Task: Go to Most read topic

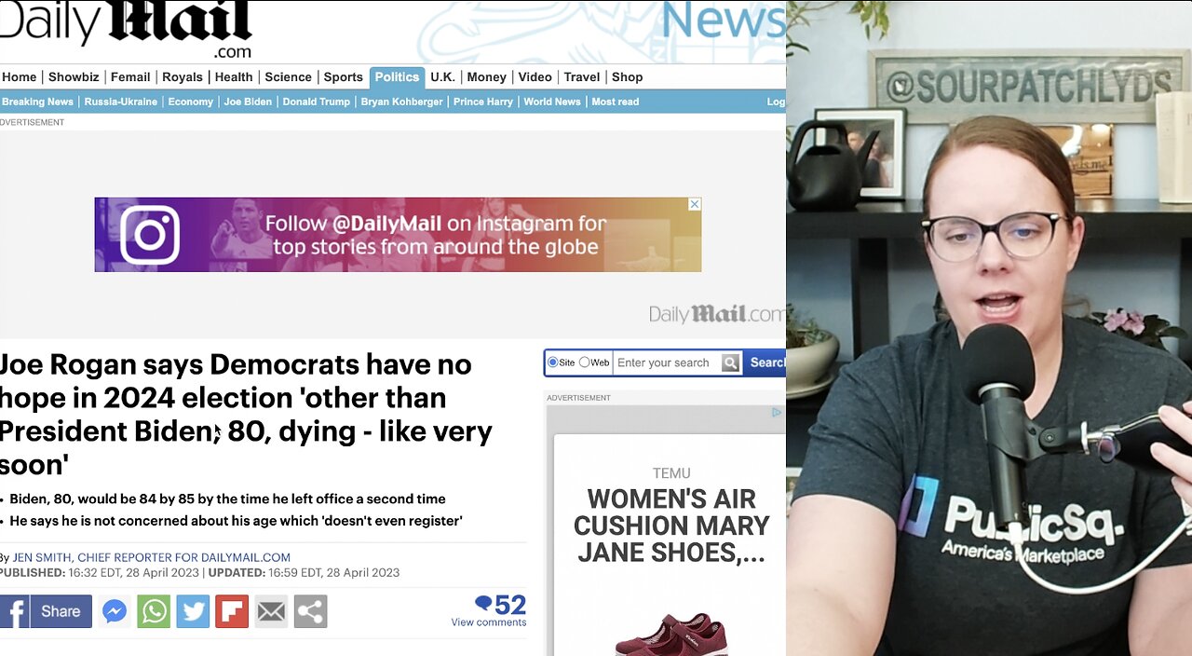Action: (x=616, y=102)
